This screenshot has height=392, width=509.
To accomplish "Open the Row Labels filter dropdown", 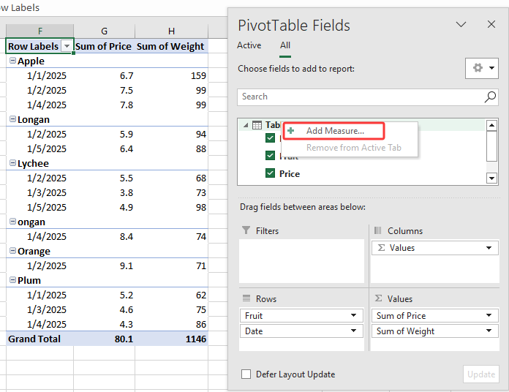I will point(67,46).
